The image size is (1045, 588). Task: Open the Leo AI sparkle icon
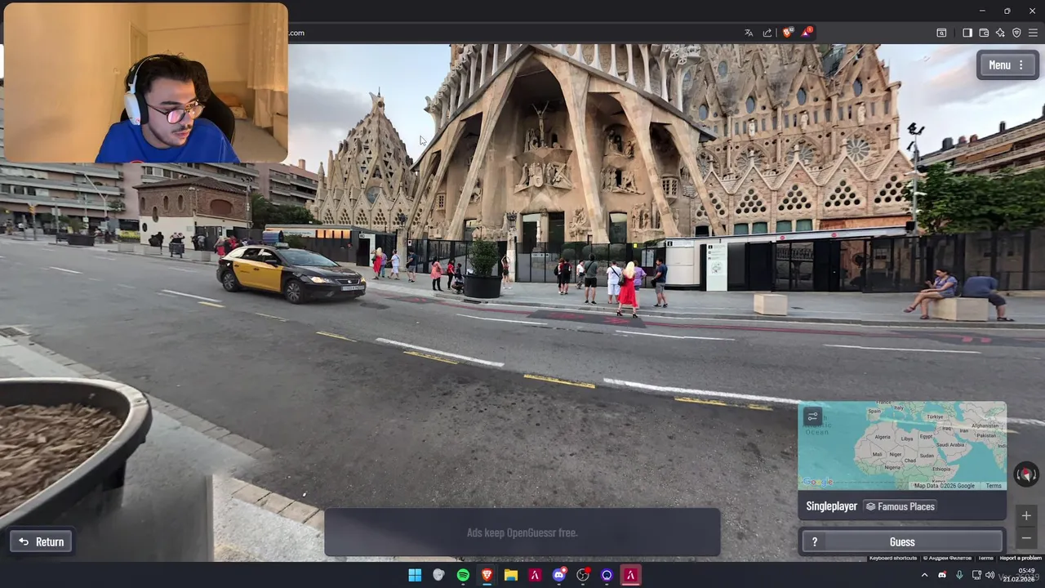coord(1000,33)
